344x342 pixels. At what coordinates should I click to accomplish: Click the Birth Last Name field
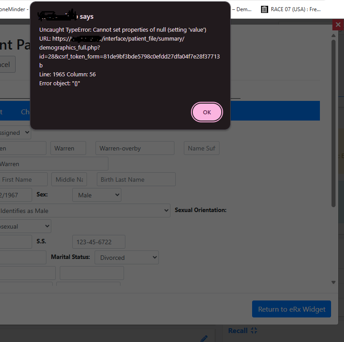(136, 179)
